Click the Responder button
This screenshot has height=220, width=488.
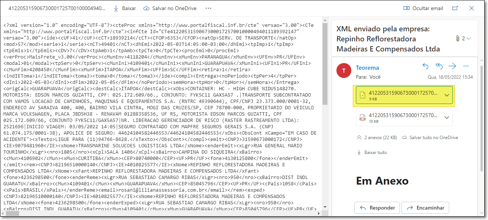[x=377, y=208]
